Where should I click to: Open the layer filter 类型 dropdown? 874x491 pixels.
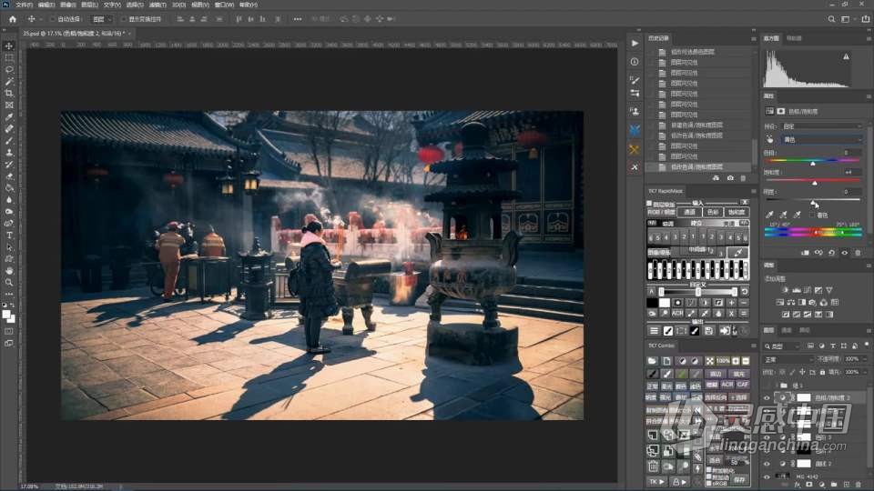pyautogui.click(x=783, y=346)
